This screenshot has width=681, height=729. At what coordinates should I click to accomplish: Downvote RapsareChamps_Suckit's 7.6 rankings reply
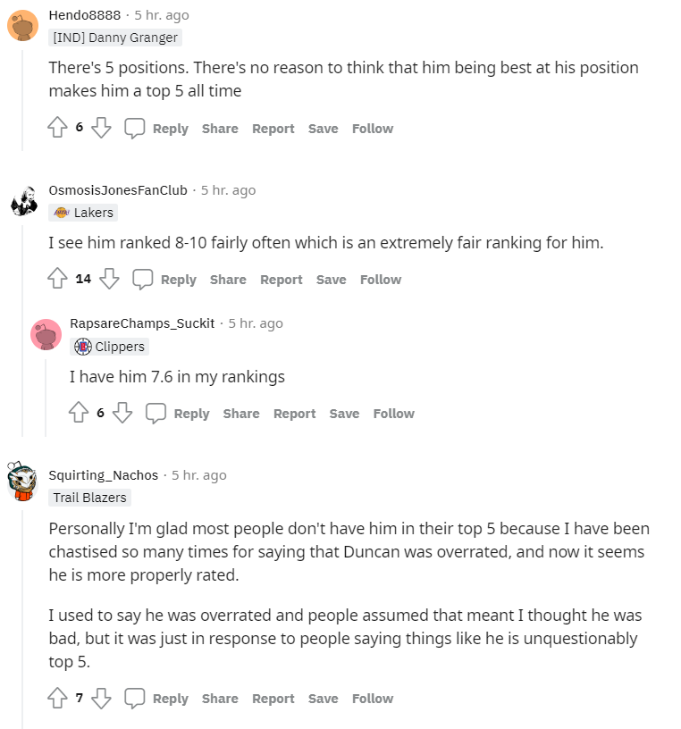(122, 414)
